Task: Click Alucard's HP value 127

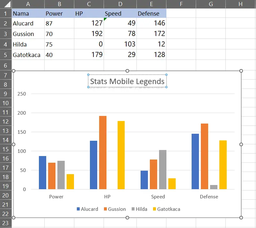Action: 89,23
